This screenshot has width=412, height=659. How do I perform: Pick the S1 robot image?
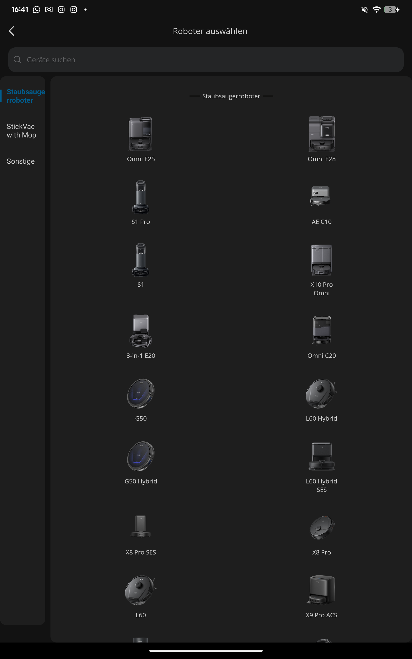click(x=141, y=260)
